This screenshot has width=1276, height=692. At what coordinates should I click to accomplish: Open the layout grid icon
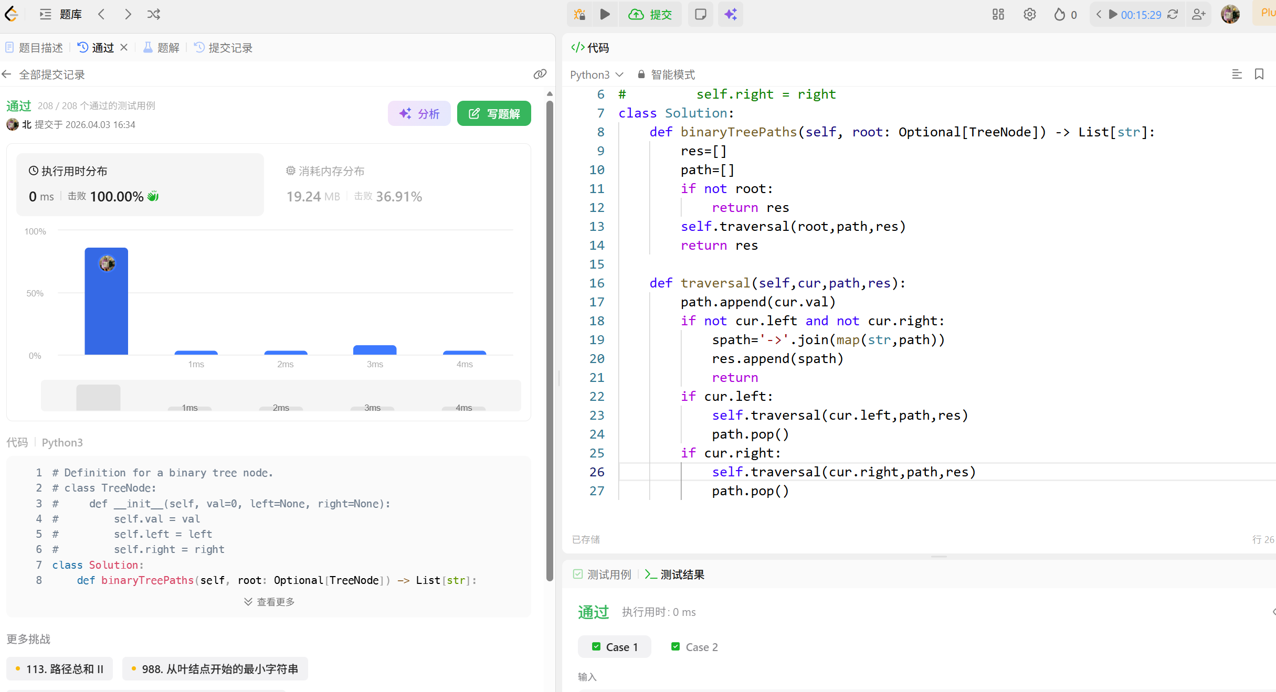tap(998, 14)
